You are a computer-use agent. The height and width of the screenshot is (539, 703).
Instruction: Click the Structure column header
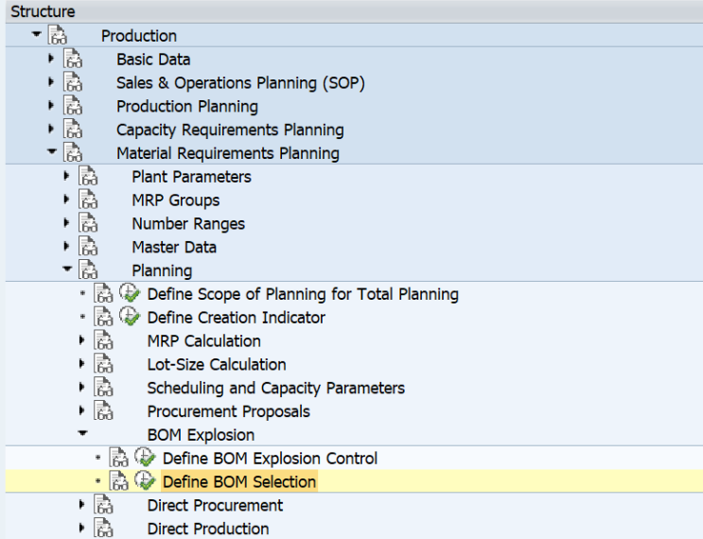(x=43, y=11)
